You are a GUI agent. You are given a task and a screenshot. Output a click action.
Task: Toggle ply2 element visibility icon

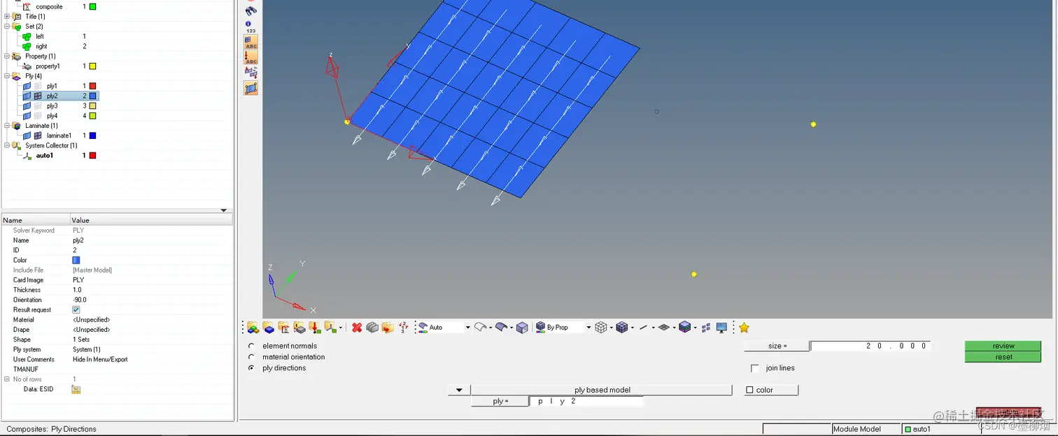pyautogui.click(x=38, y=96)
